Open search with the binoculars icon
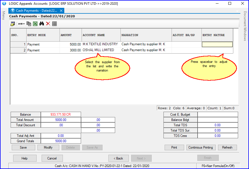The height and width of the screenshot is (169, 249). coord(42,24)
